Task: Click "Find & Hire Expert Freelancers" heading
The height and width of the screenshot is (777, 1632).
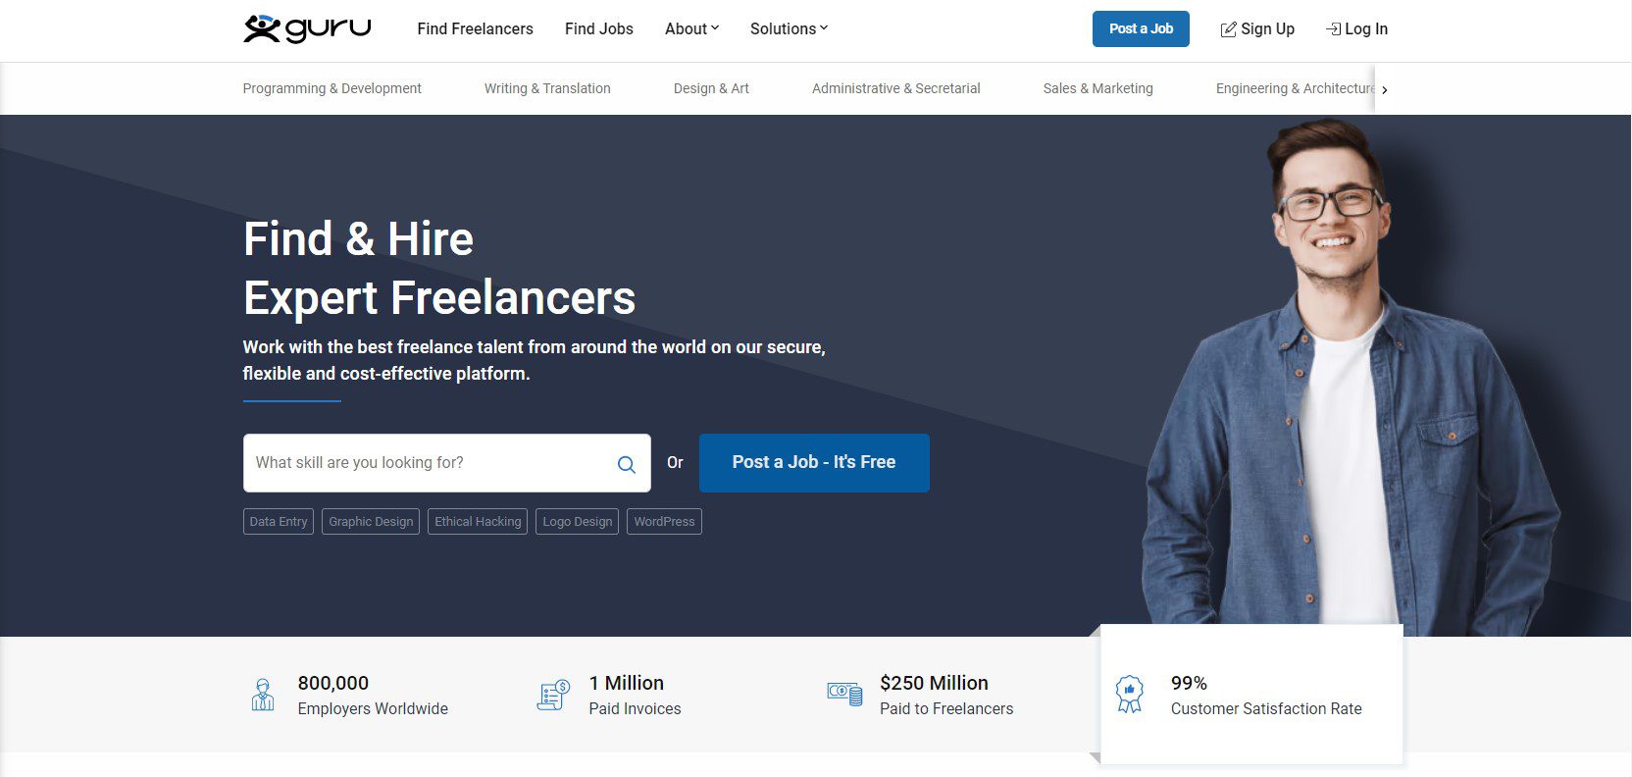Action: click(x=439, y=268)
